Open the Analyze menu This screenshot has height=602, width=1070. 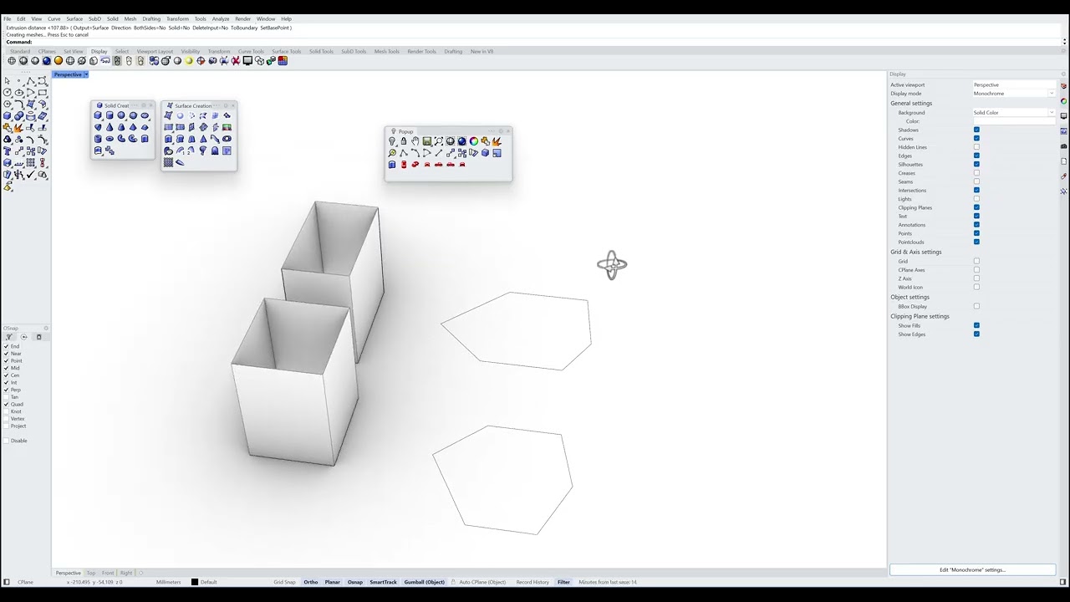221,18
